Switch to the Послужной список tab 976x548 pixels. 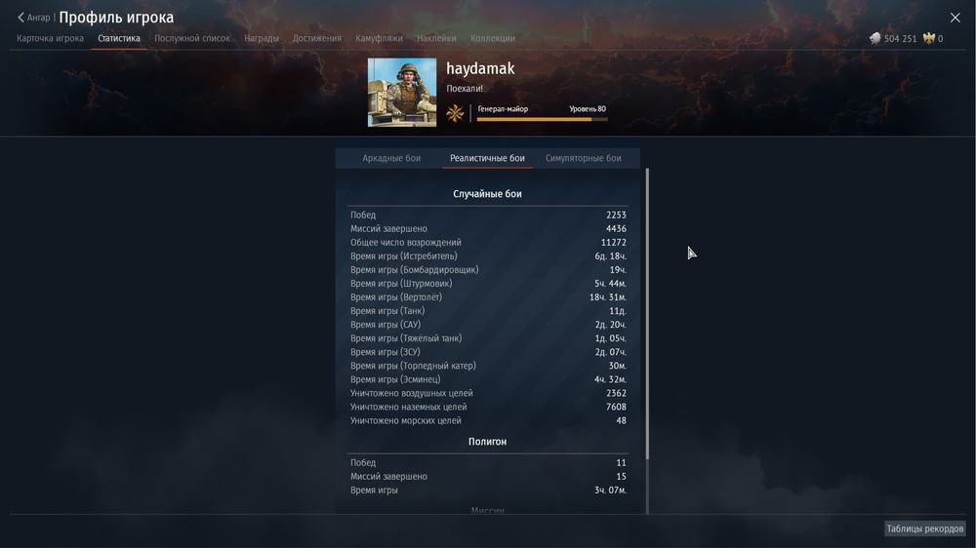click(x=191, y=39)
